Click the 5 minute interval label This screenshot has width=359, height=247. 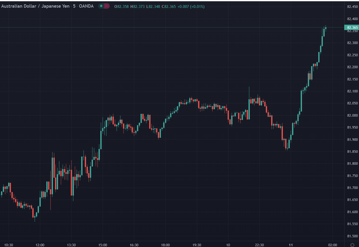[x=74, y=6]
